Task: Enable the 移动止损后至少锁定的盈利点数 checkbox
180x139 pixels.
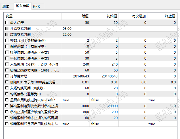Action: 7,112
